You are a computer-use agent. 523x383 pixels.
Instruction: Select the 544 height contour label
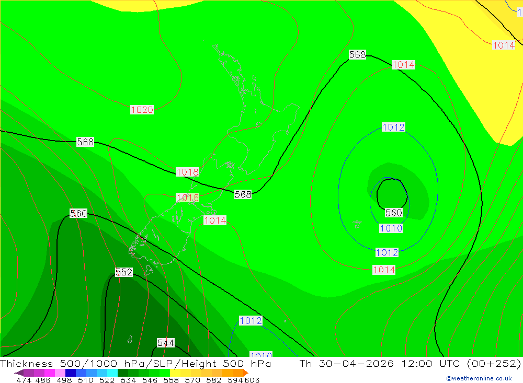coord(166,343)
